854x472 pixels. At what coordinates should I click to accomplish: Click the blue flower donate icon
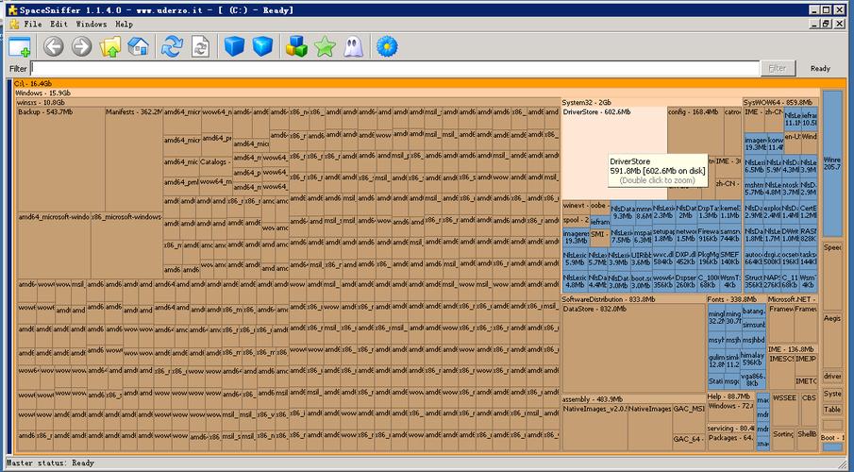click(x=387, y=46)
